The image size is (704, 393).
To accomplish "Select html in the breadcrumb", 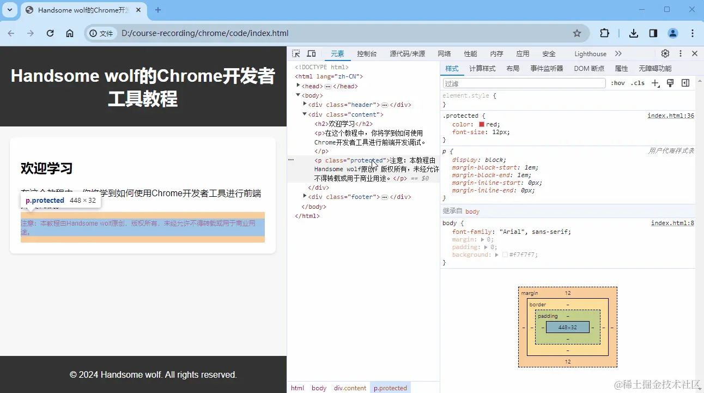I will pyautogui.click(x=298, y=388).
